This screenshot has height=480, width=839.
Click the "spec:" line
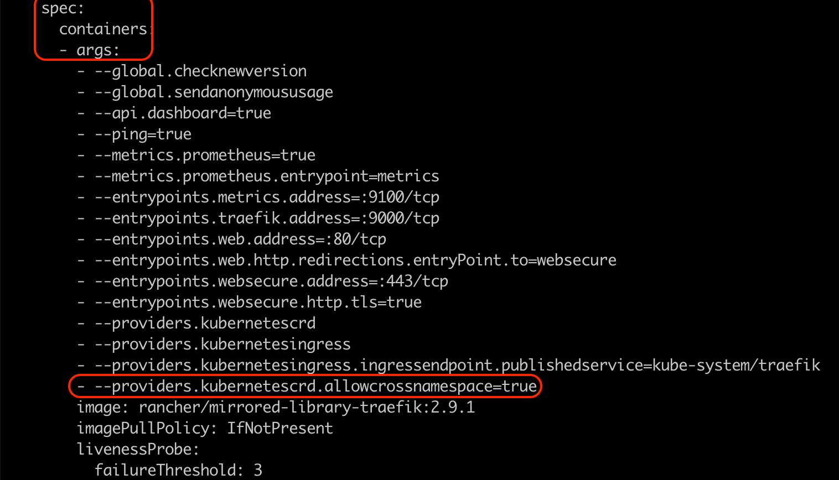[62, 8]
